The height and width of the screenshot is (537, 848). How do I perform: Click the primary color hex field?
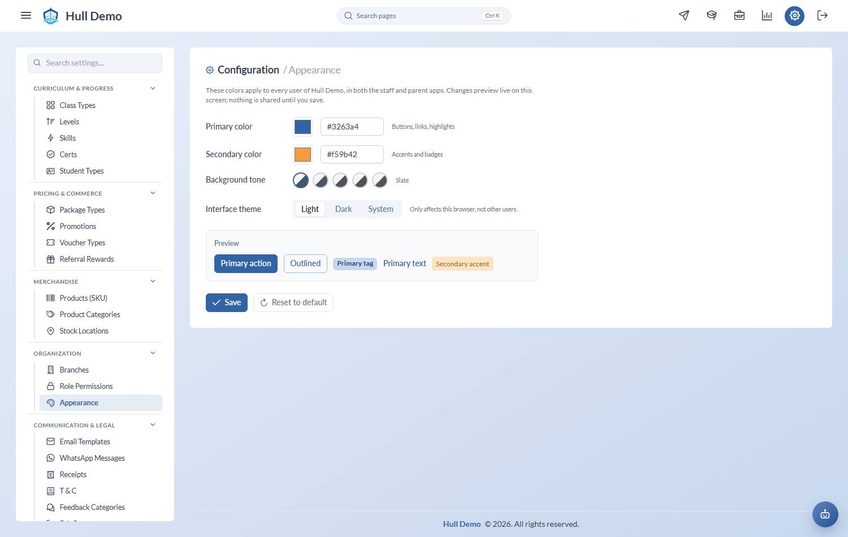pos(352,127)
